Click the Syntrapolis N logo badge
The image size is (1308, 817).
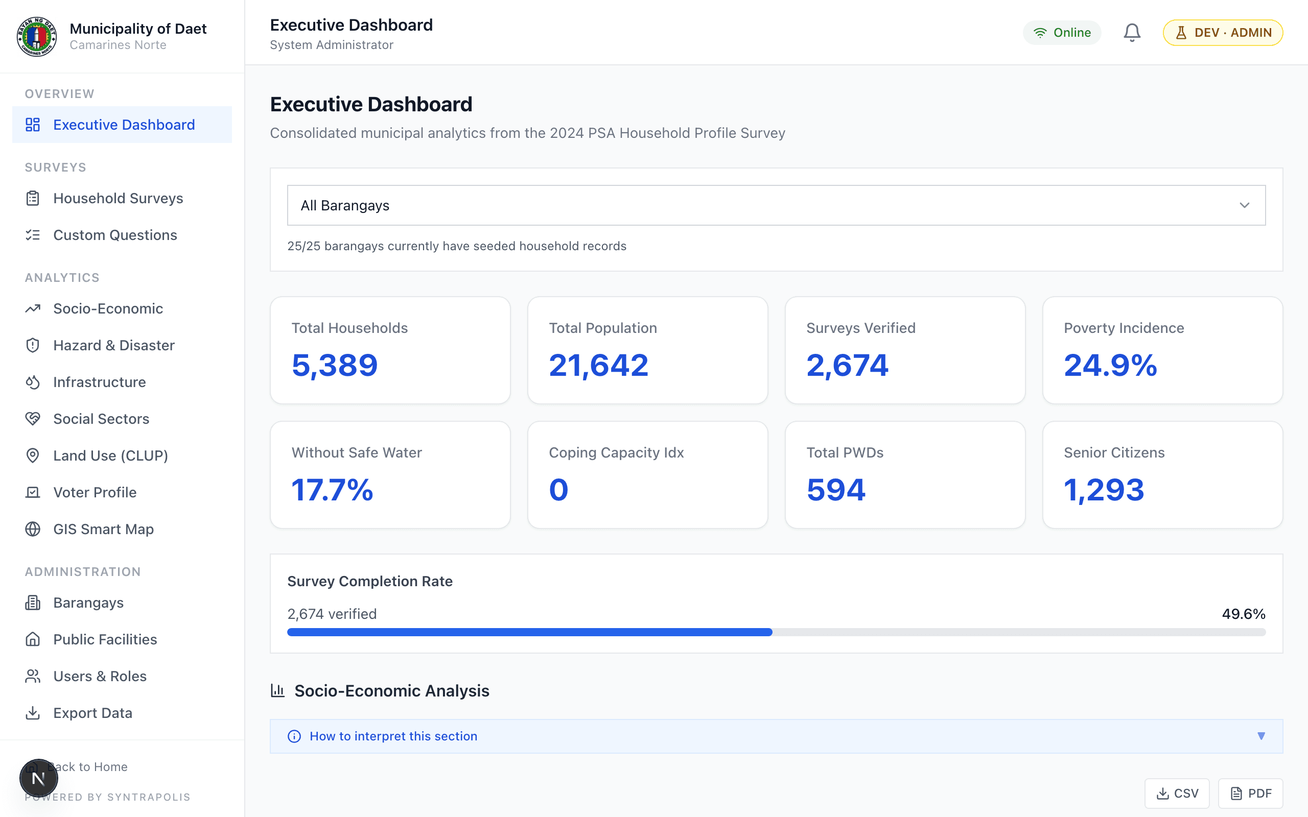[38, 778]
